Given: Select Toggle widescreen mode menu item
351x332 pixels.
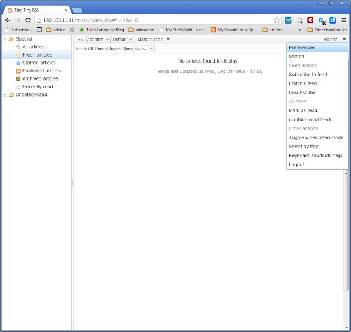Looking at the screenshot, I should pos(317,137).
